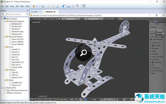Open Blender's File menu

pyautogui.click(x=37, y=19)
